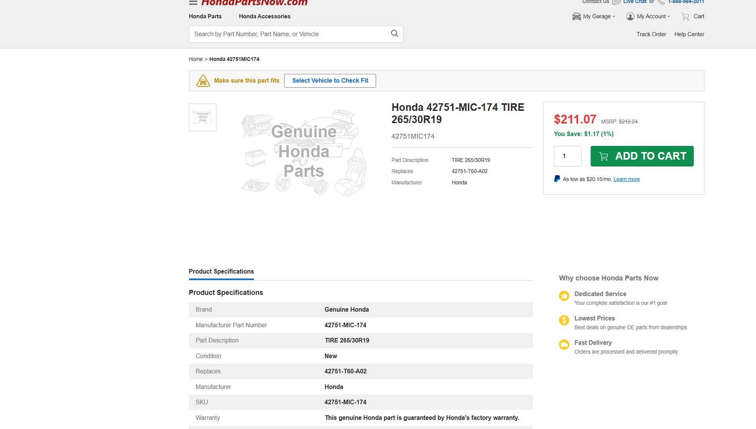Click the My Account user icon
This screenshot has width=756, height=429.
(x=630, y=16)
